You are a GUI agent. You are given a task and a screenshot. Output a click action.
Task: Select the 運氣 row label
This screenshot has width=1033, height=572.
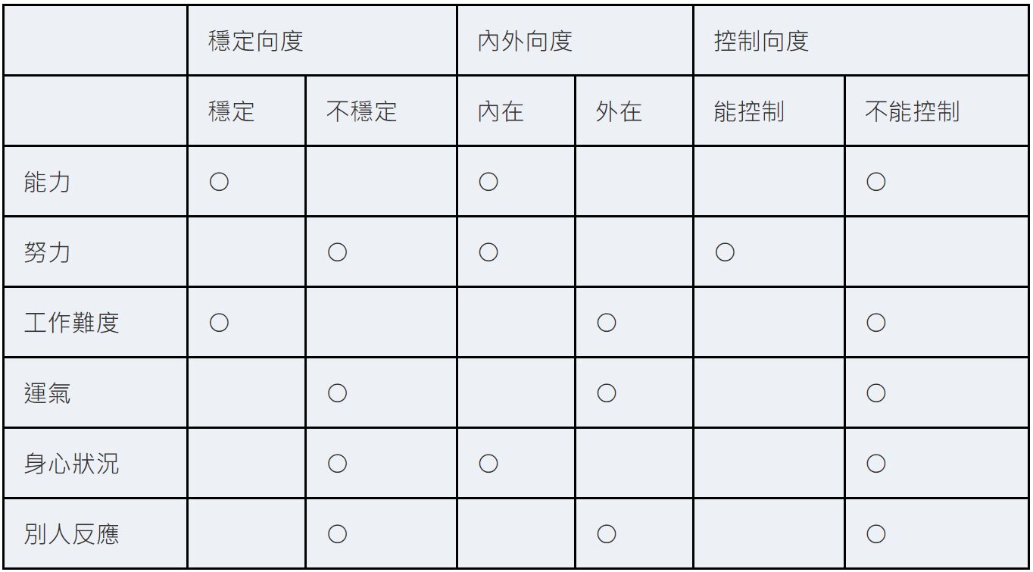[48, 393]
